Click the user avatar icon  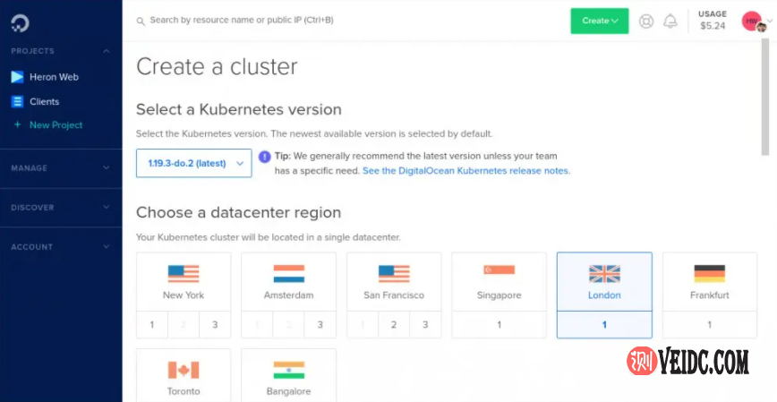click(x=752, y=21)
